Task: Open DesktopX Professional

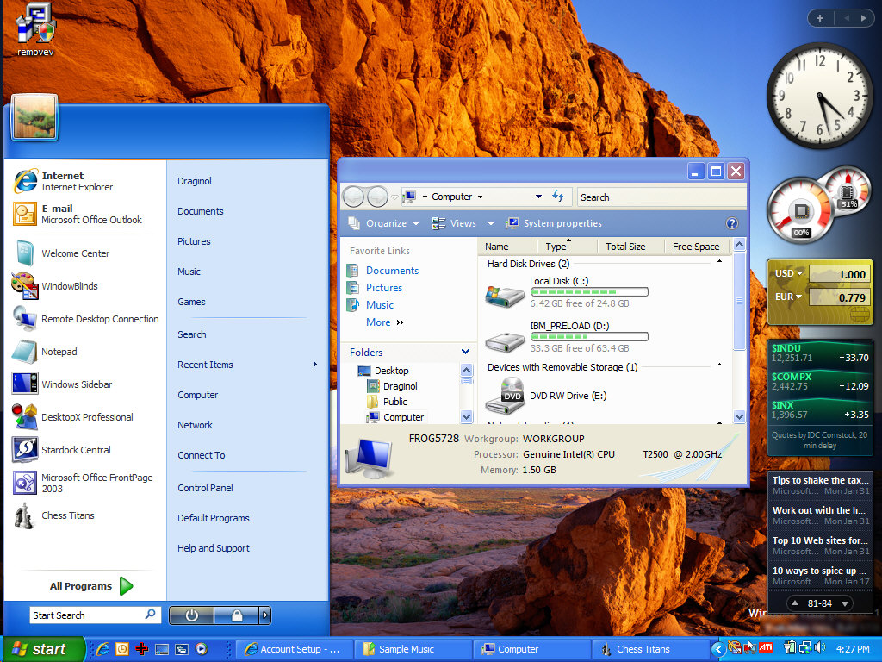Action: click(x=86, y=417)
